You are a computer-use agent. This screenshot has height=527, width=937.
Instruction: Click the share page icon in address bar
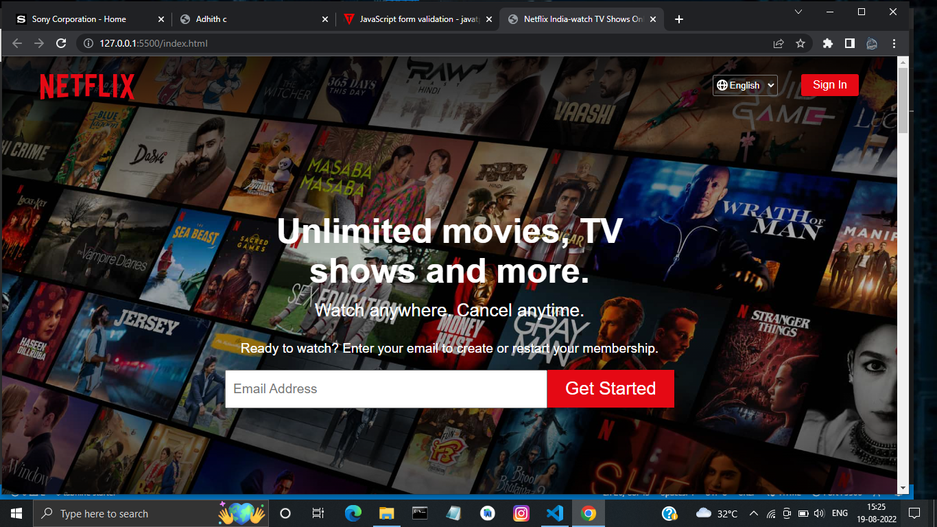(779, 43)
